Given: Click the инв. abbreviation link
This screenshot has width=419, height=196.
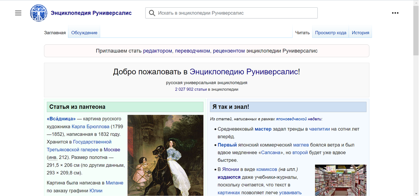Looking at the screenshot, I should point(53,157).
